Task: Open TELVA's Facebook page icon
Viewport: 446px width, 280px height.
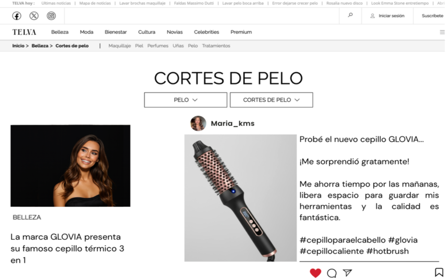Action: 16,16
